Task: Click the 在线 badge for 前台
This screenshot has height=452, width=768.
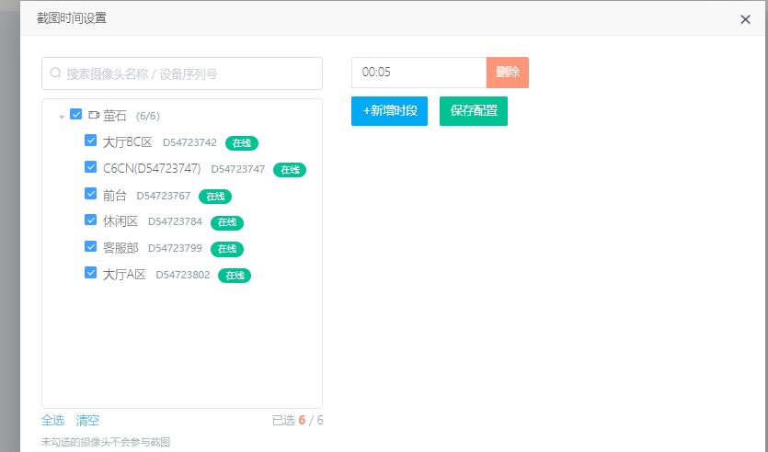Action: 215,197
